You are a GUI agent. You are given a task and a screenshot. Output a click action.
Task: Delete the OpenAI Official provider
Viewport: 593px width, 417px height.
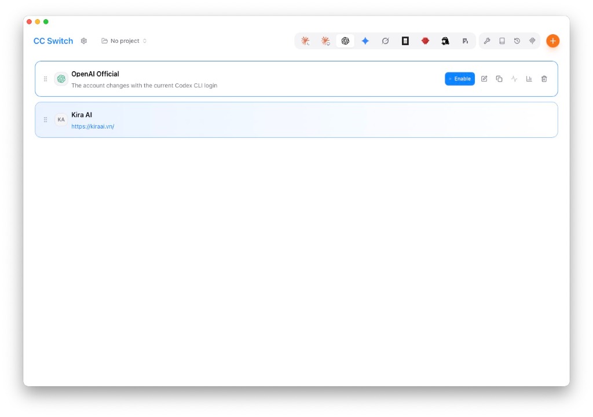click(544, 79)
